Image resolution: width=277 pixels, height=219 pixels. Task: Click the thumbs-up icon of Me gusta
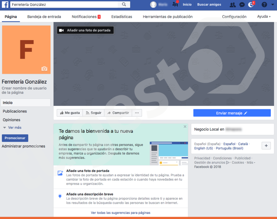[62, 113]
